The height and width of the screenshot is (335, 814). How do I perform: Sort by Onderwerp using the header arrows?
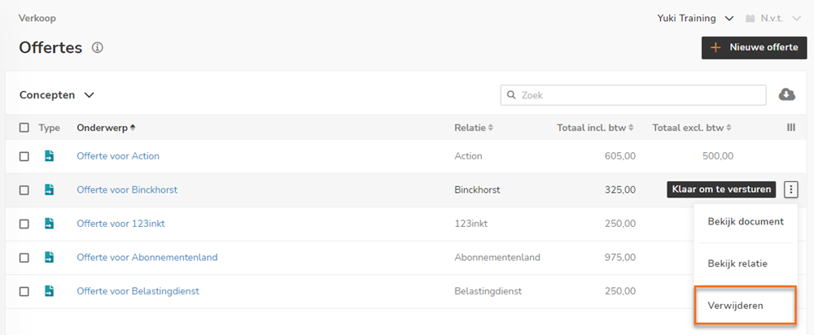tap(133, 128)
